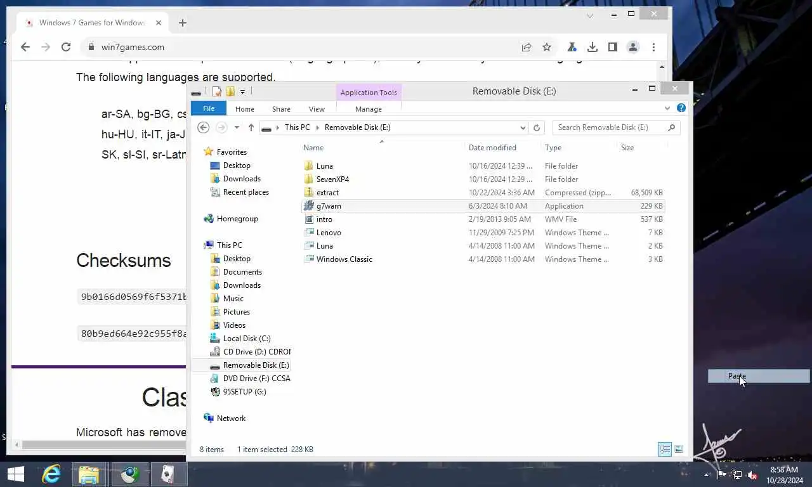The width and height of the screenshot is (812, 487).
Task: Open the address bar history dropdown
Action: [x=523, y=127]
